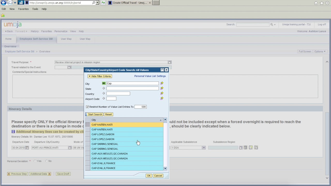Click the City equals operator icon
The height and width of the screenshot is (186, 331).
[104, 83]
